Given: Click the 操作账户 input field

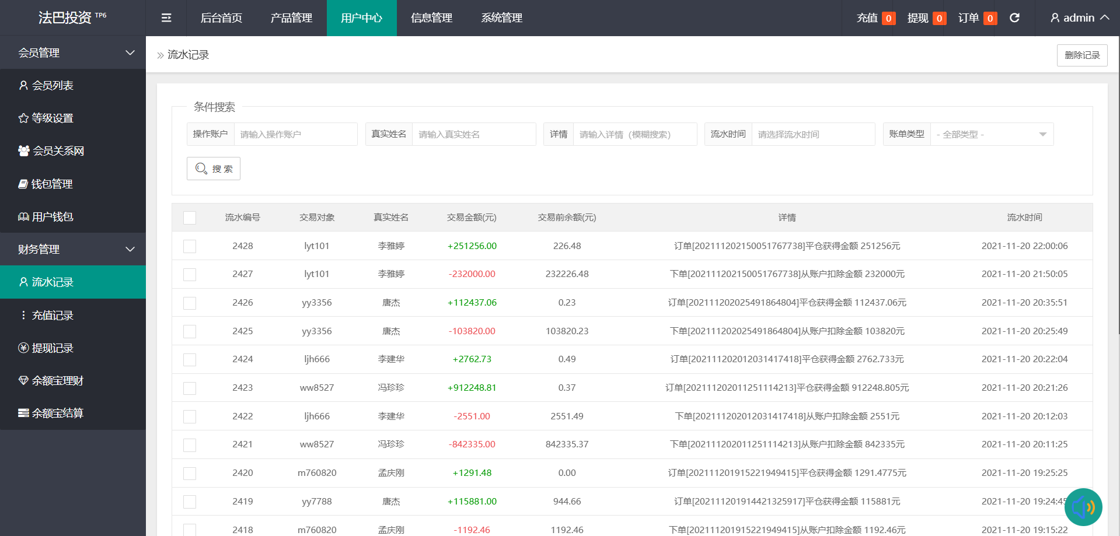Looking at the screenshot, I should click(295, 135).
